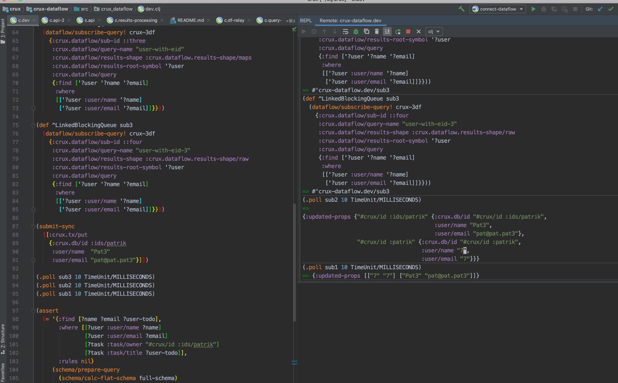Viewport: 618px width, 383px height.
Task: Click the REPL execute play icon
Action: tap(304, 31)
